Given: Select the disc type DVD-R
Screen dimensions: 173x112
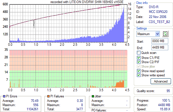Looking at the screenshot, I should tap(154, 7).
